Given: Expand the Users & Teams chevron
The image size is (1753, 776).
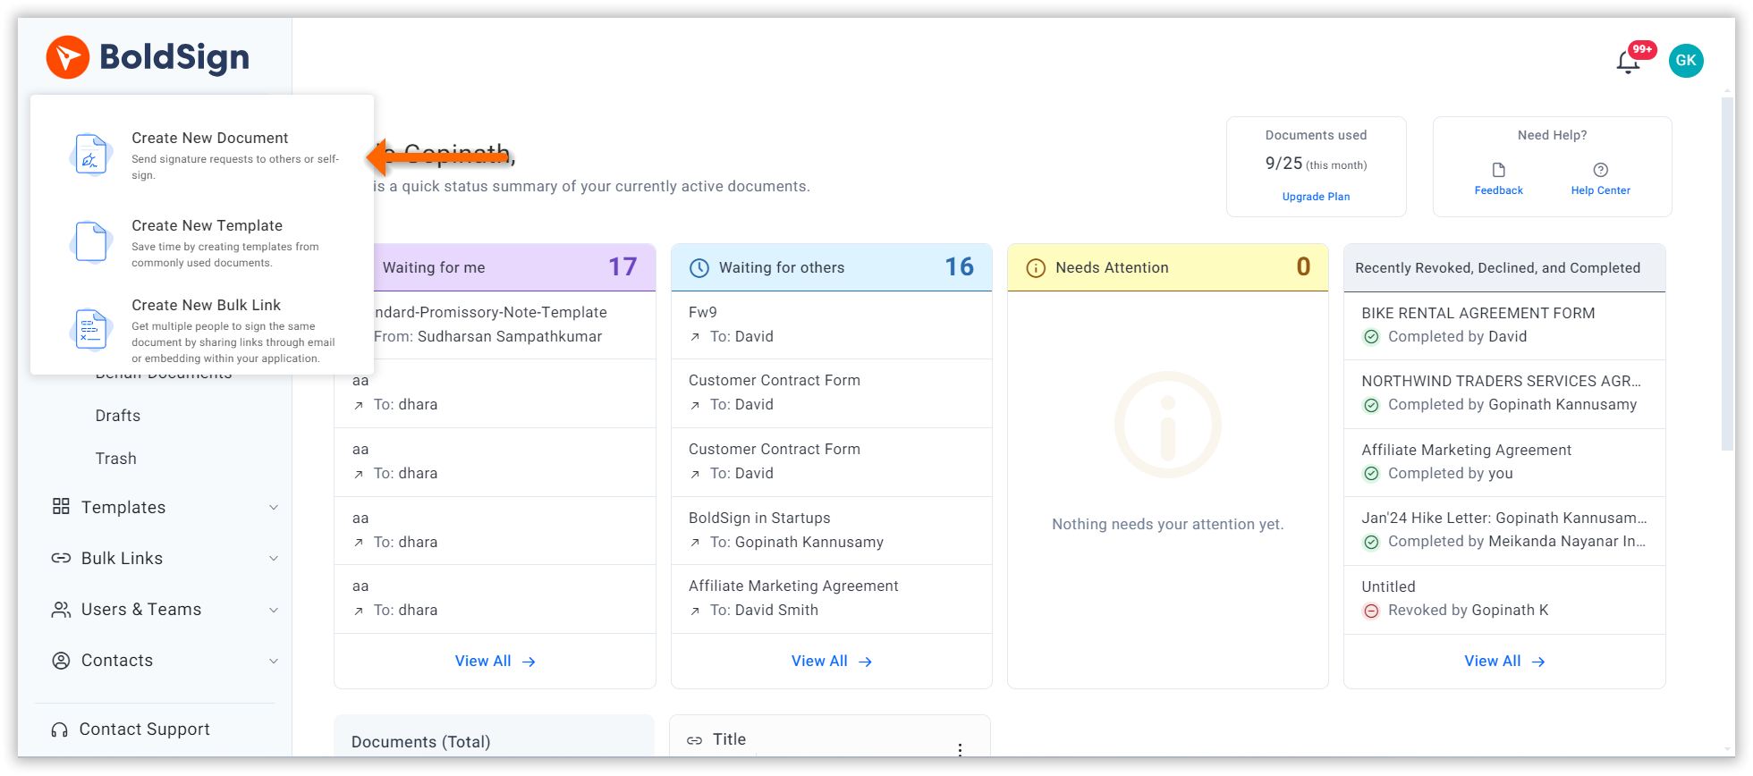Looking at the screenshot, I should [274, 610].
